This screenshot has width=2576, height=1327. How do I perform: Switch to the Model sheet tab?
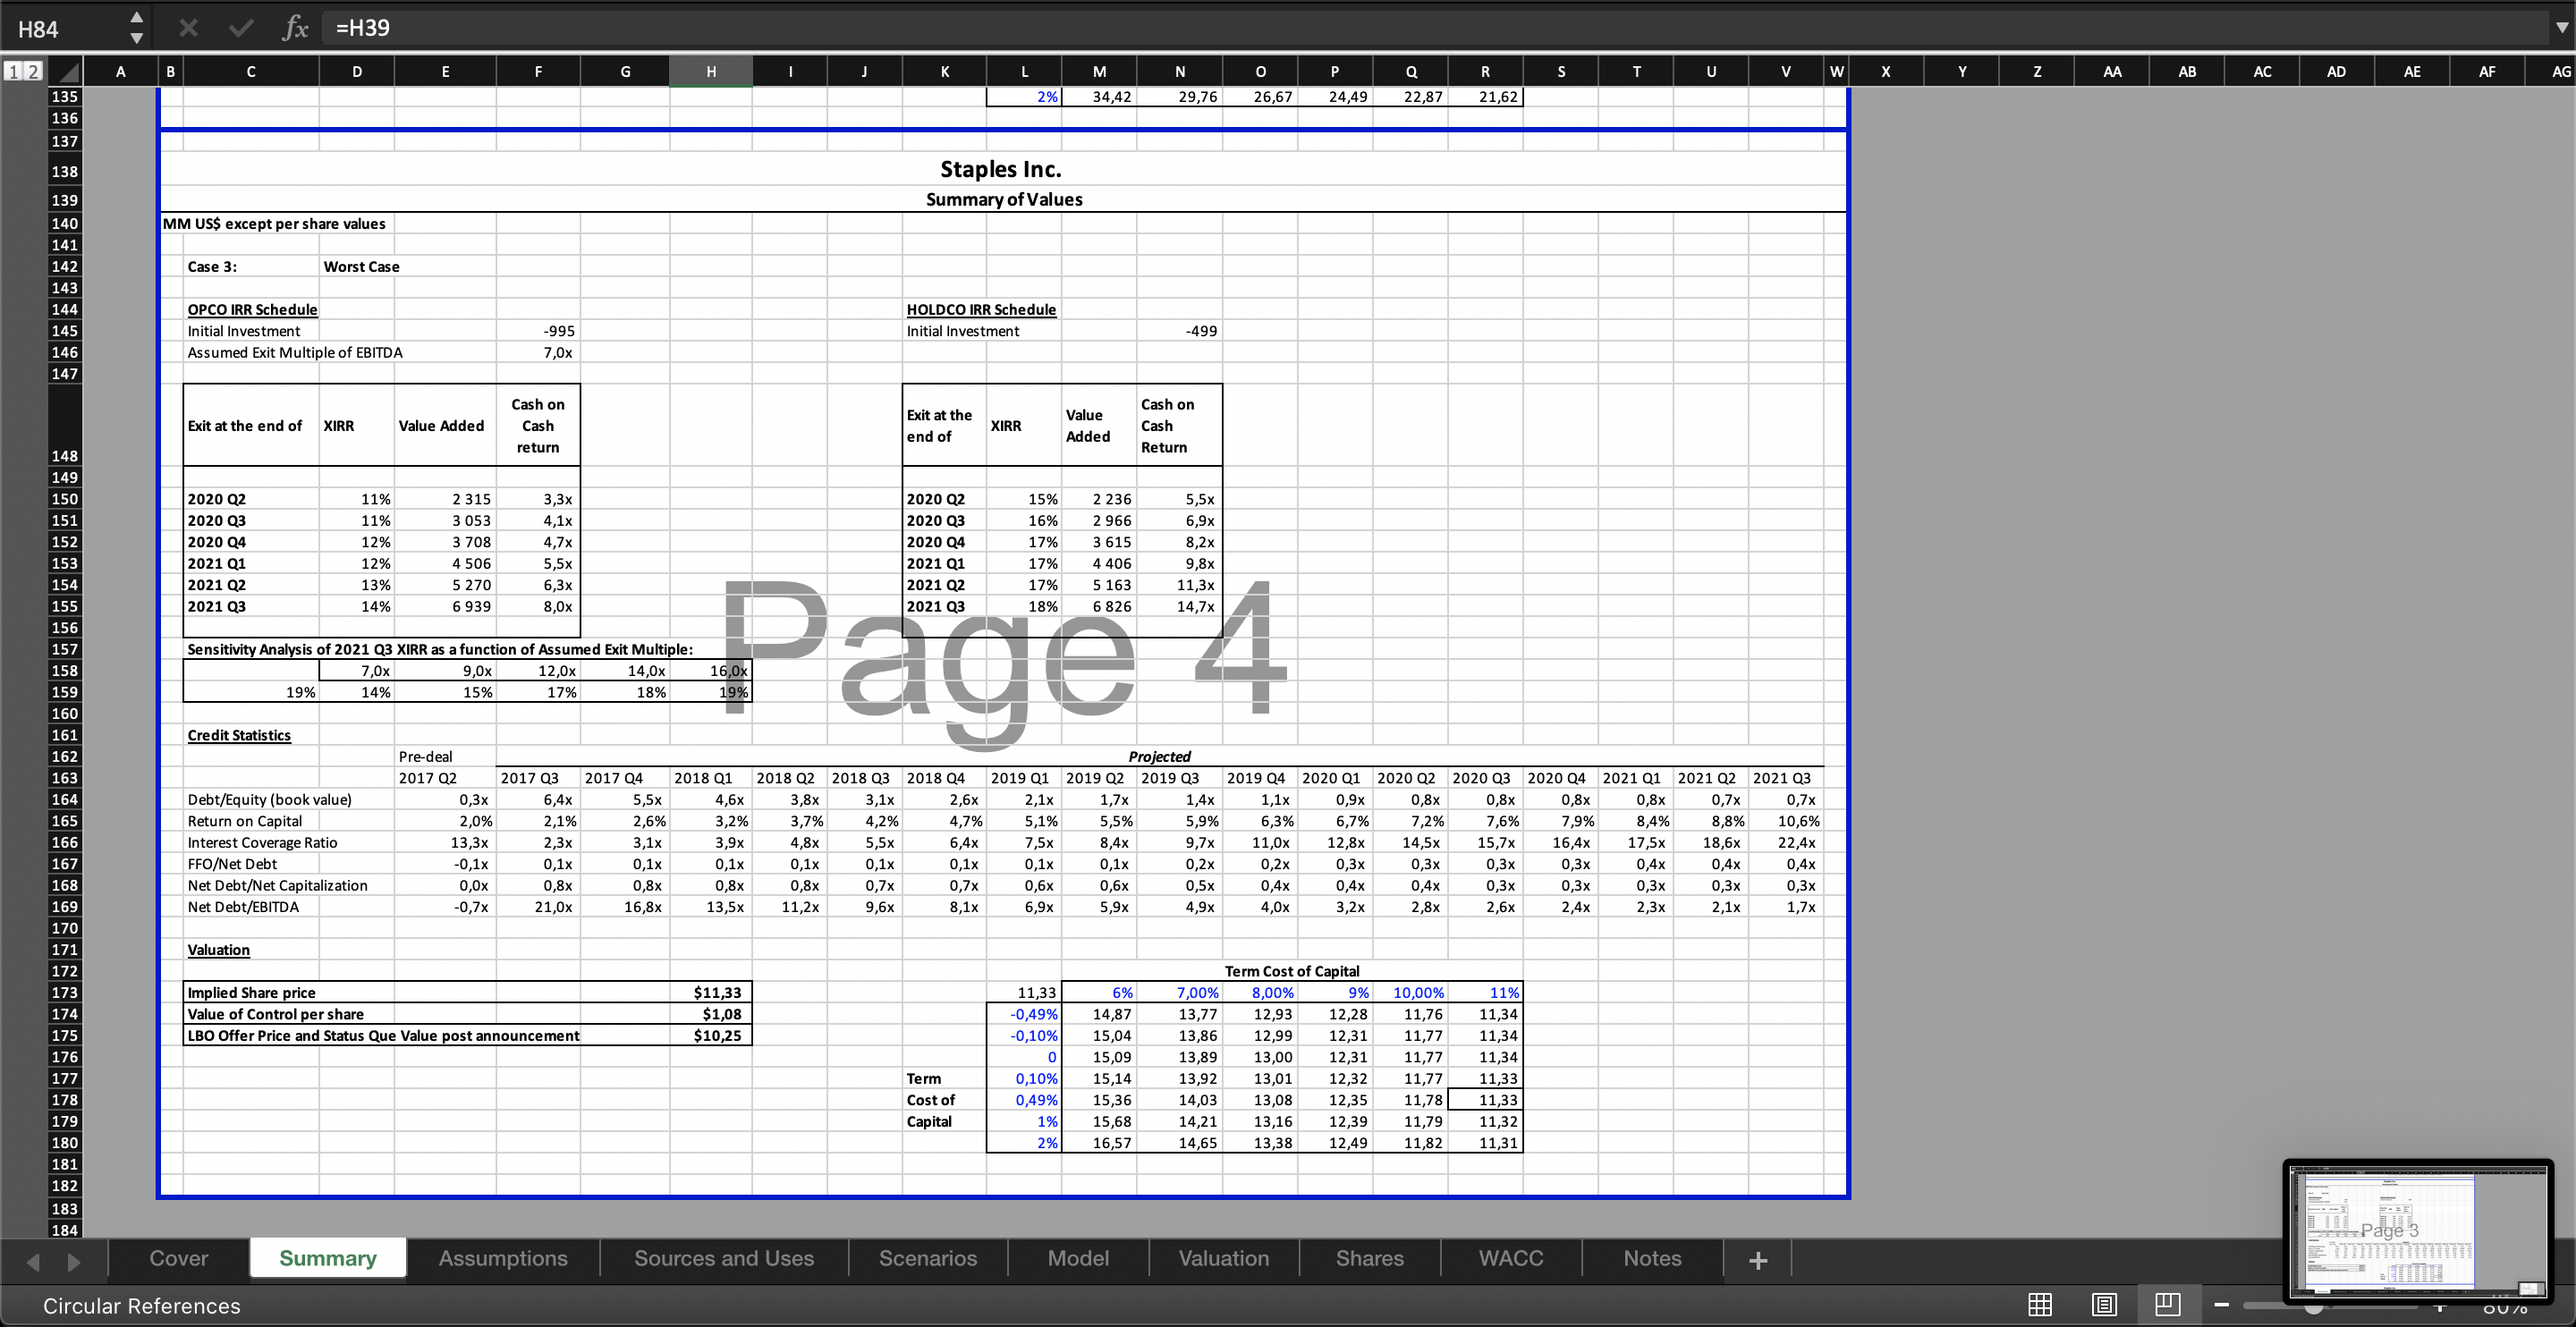click(x=1078, y=1258)
